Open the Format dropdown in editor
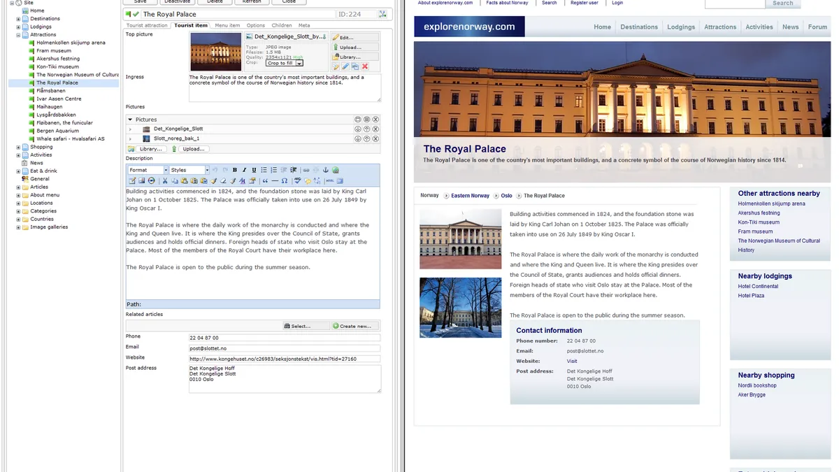The image size is (839, 472). [x=148, y=170]
